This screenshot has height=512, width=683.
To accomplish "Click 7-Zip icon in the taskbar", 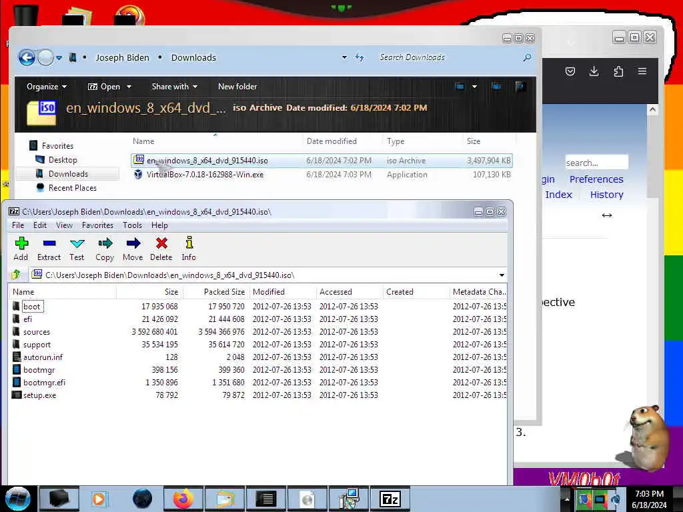I will 390,499.
